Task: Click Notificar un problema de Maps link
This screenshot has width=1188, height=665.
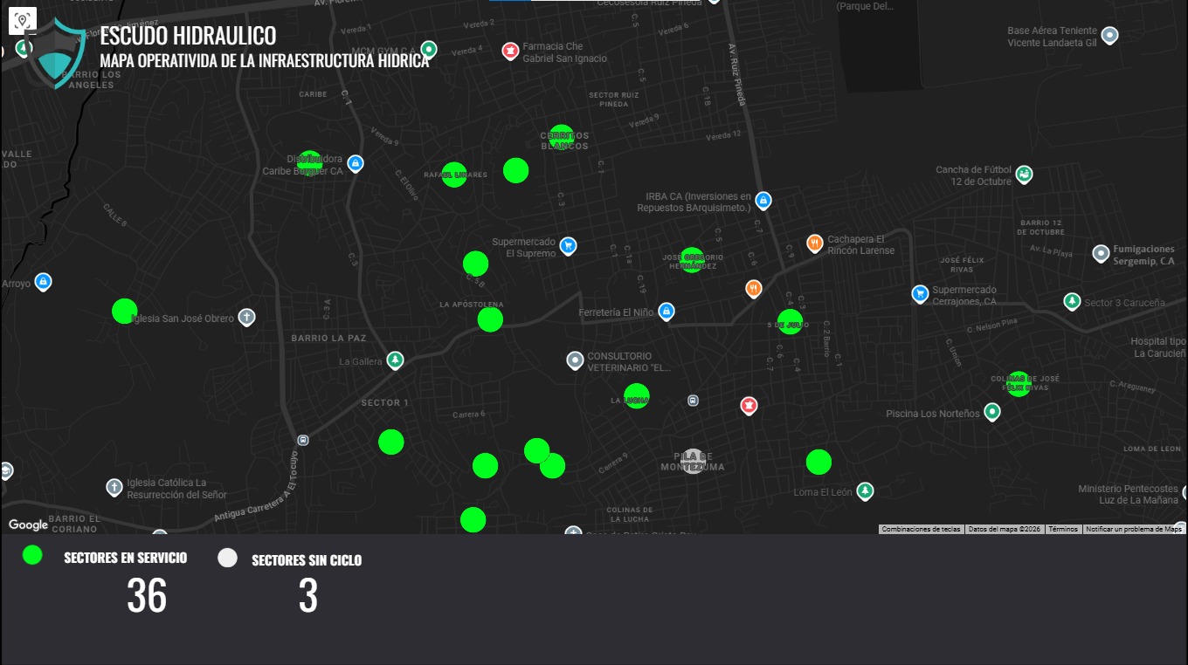Action: pos(1133,529)
